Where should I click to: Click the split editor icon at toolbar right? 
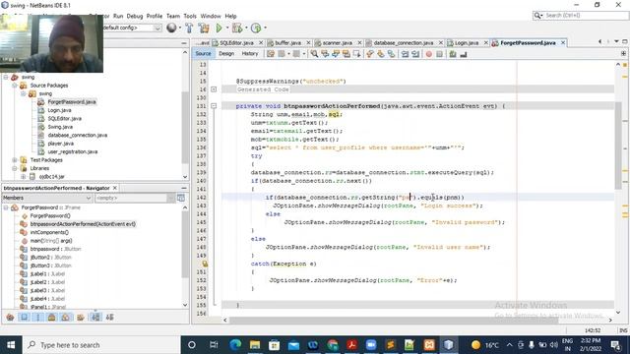pyautogui.click(x=623, y=53)
